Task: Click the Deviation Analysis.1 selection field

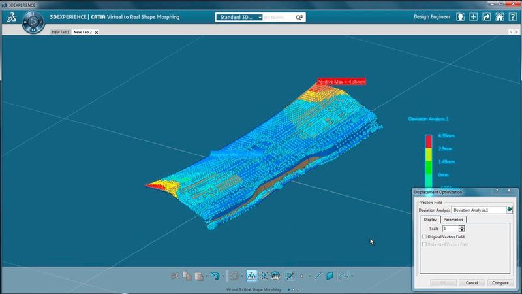Action: click(479, 210)
